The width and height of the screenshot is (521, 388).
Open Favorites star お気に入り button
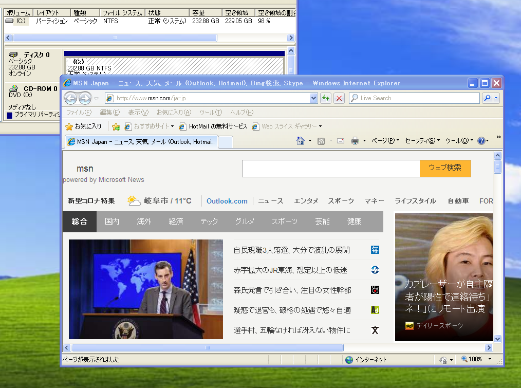click(83, 126)
